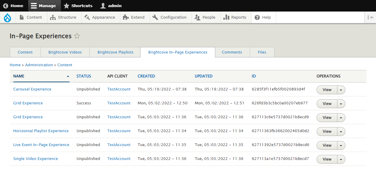Select the Brightcove In-Page Experiences tab
This screenshot has width=376, height=170.
[x=178, y=52]
